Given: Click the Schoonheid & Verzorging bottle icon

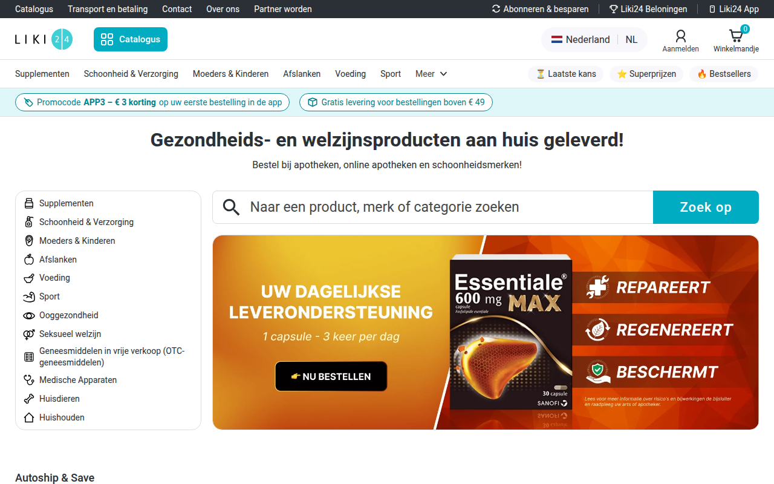Looking at the screenshot, I should coord(29,222).
